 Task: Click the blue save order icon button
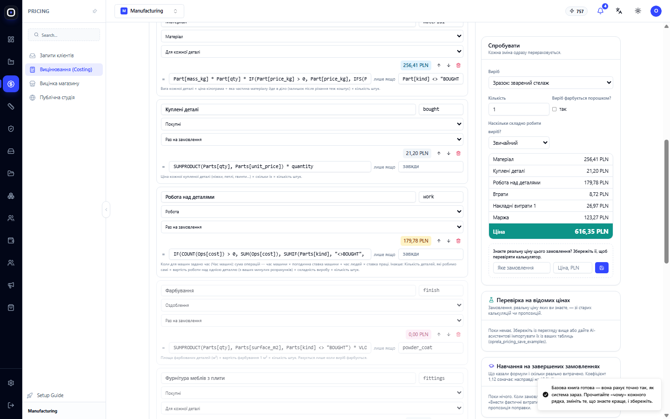pos(602,268)
